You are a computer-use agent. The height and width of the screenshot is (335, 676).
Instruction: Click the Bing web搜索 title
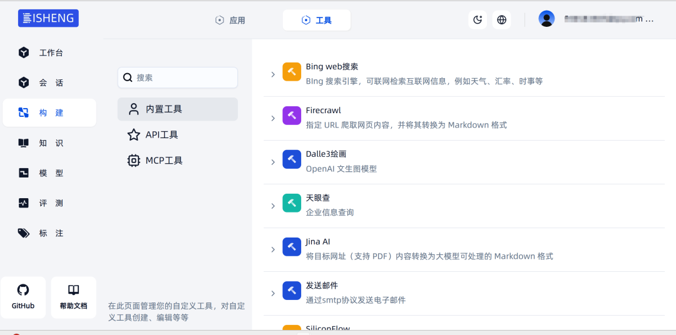click(332, 67)
